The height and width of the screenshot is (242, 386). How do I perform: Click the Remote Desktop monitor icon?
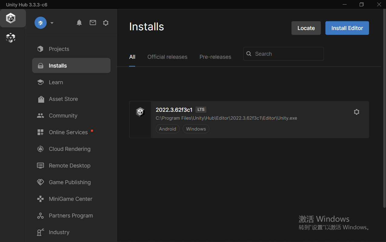(x=40, y=166)
